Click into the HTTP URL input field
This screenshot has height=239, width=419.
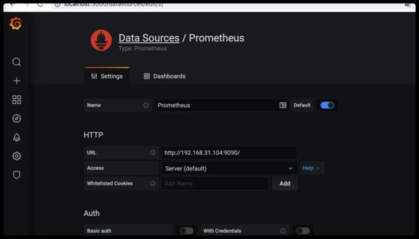(x=229, y=153)
